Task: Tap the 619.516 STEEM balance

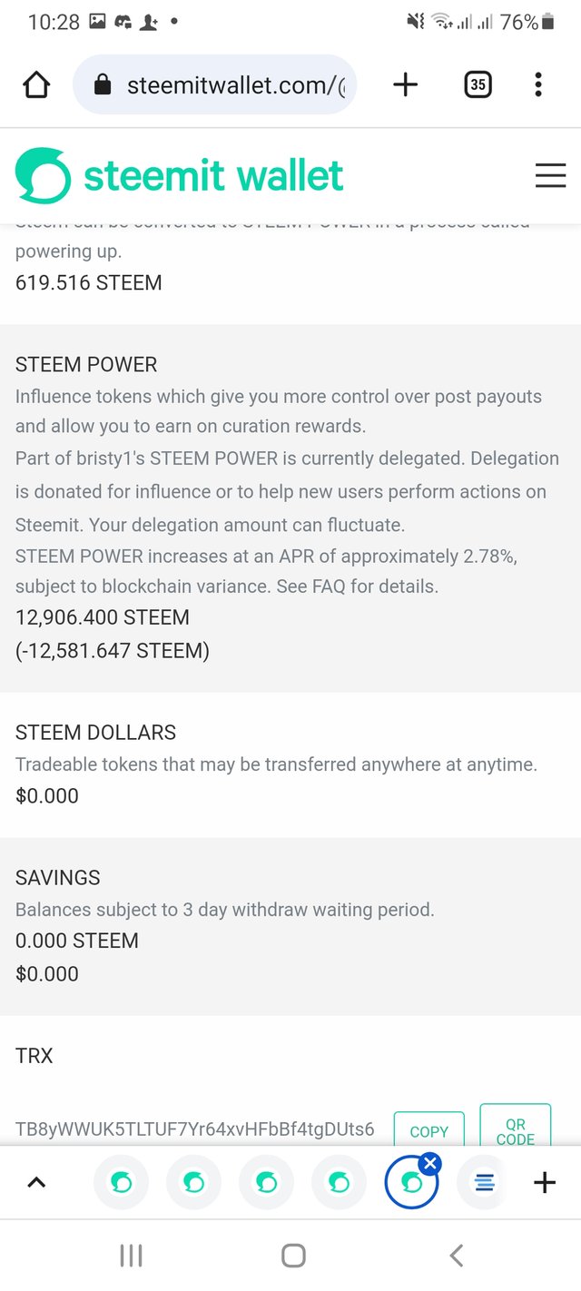Action: click(x=89, y=282)
